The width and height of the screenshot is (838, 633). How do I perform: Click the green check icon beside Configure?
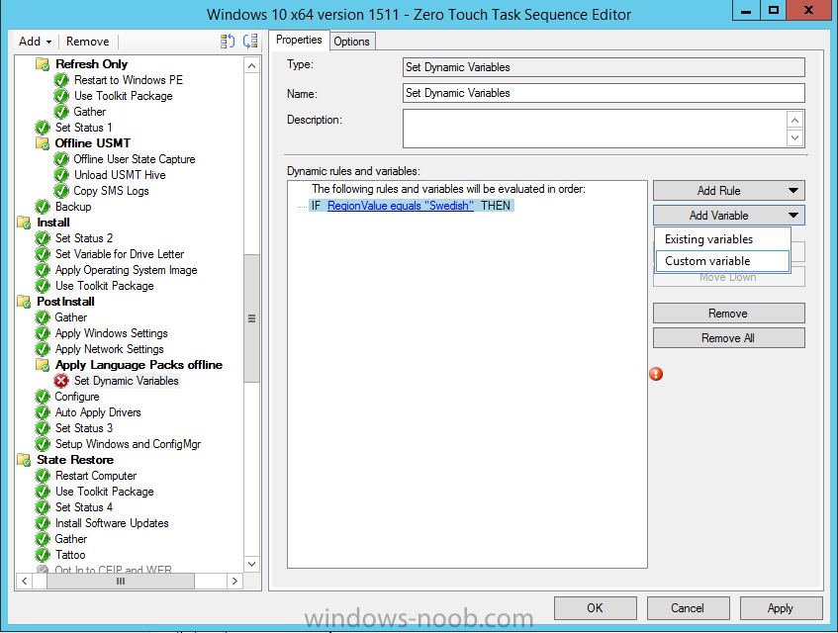tap(43, 397)
